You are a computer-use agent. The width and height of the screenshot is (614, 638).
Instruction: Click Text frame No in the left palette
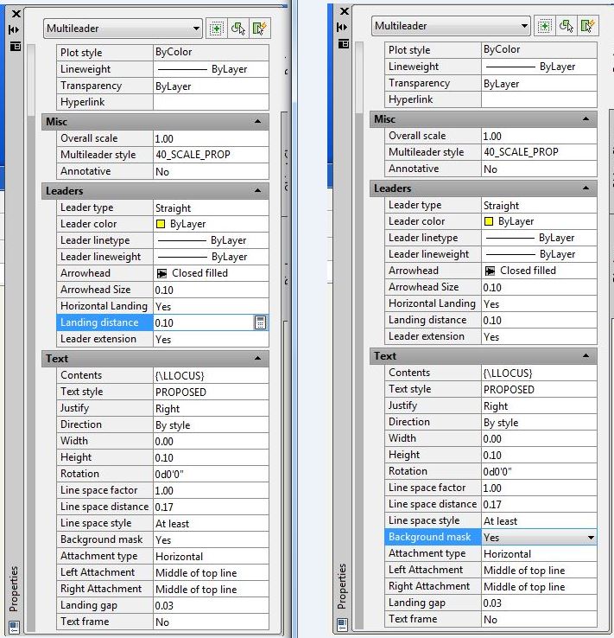click(211, 622)
